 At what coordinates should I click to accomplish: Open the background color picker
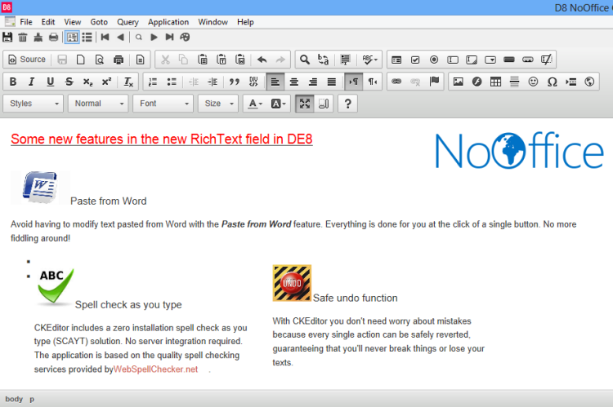pyautogui.click(x=279, y=104)
